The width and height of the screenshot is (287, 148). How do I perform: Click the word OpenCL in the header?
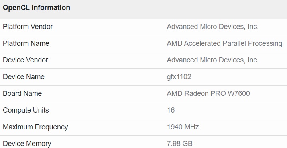[x=16, y=8]
